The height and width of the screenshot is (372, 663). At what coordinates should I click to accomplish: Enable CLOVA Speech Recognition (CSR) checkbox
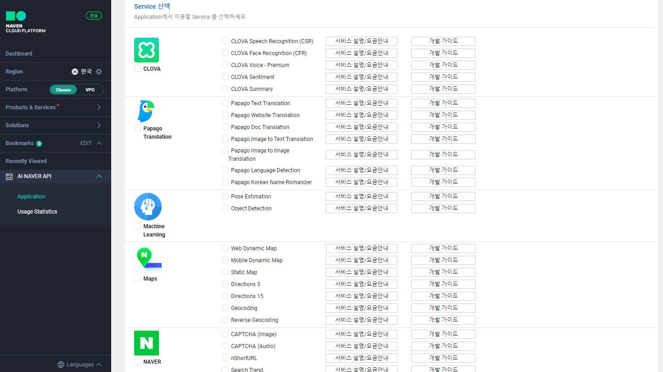225,41
